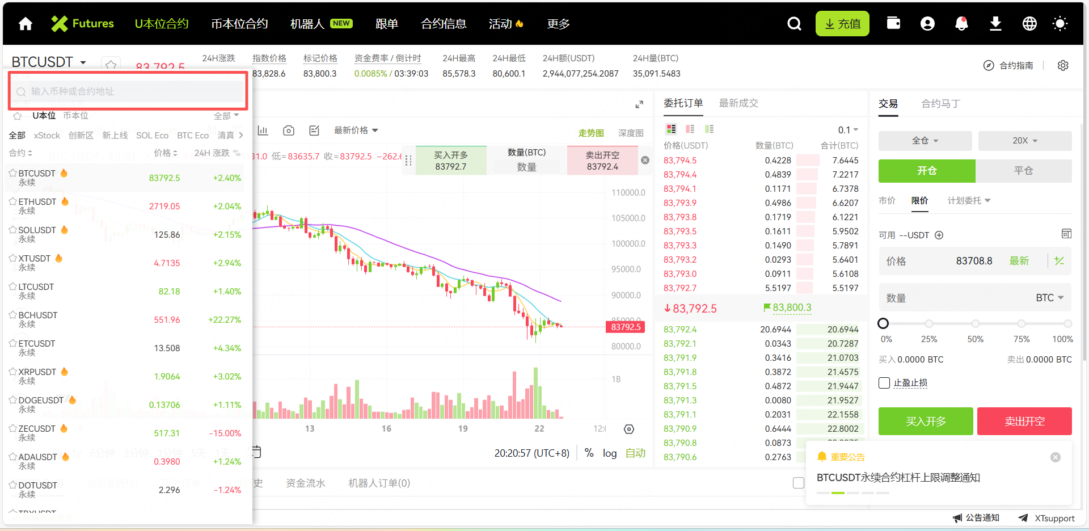The width and height of the screenshot is (1089, 531).
Task: Open the 20X leverage dropdown
Action: pyautogui.click(x=1024, y=141)
